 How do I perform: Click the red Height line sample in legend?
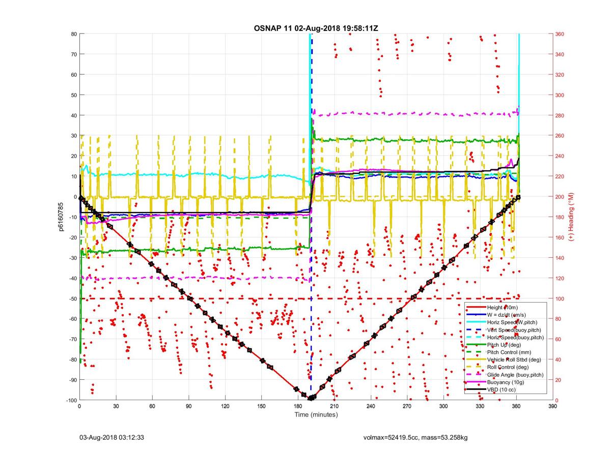[x=476, y=308]
